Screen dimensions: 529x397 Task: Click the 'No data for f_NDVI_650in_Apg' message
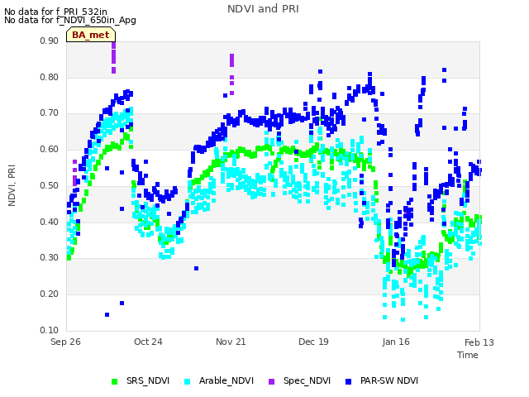click(70, 20)
